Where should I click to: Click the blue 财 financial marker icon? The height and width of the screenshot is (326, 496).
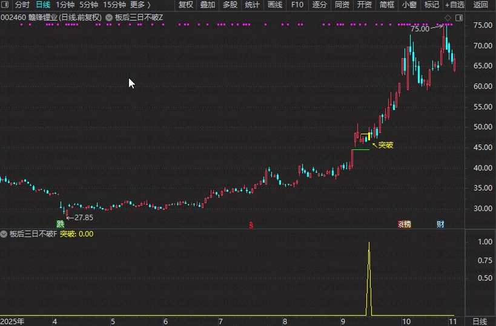pyautogui.click(x=440, y=224)
